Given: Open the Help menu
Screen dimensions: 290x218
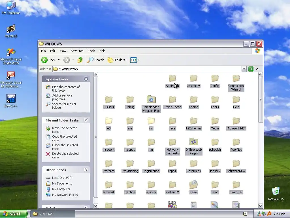Looking at the screenshot, I should coord(102,51).
